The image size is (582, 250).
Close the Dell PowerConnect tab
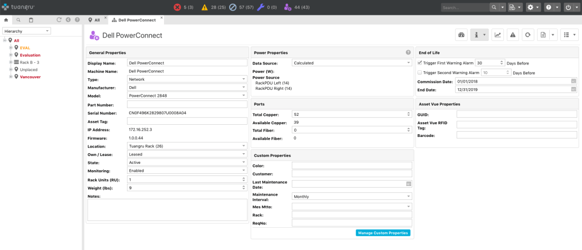pos(161,17)
